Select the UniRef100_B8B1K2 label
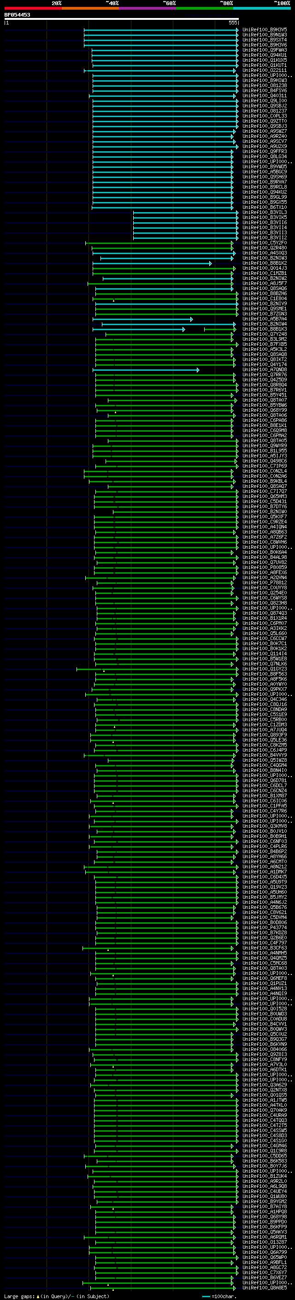 click(x=265, y=263)
